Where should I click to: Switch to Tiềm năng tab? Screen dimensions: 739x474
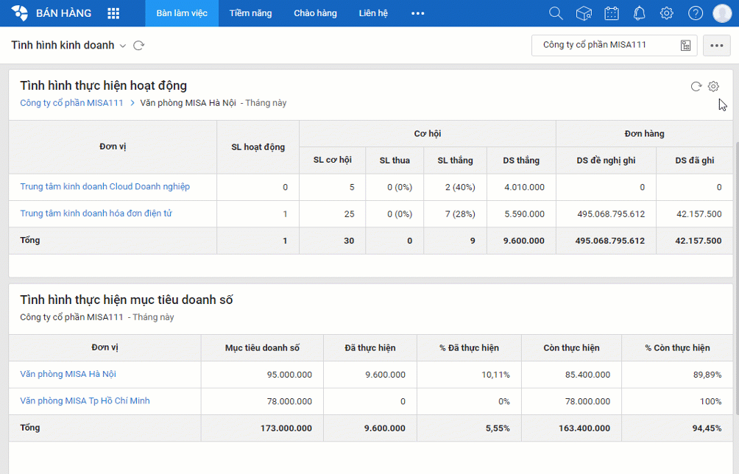tap(251, 13)
